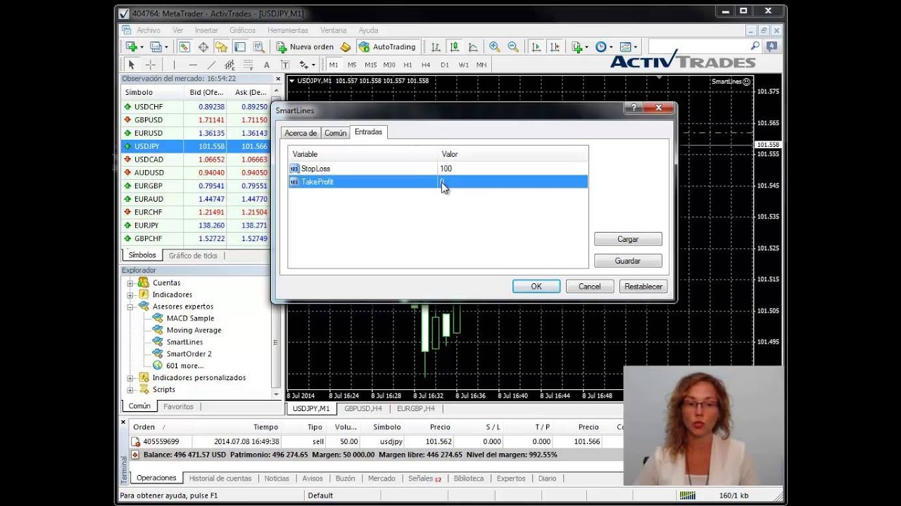Open the indicators list dropdown
Image resolution: width=901 pixels, height=506 pixels.
tap(579, 47)
